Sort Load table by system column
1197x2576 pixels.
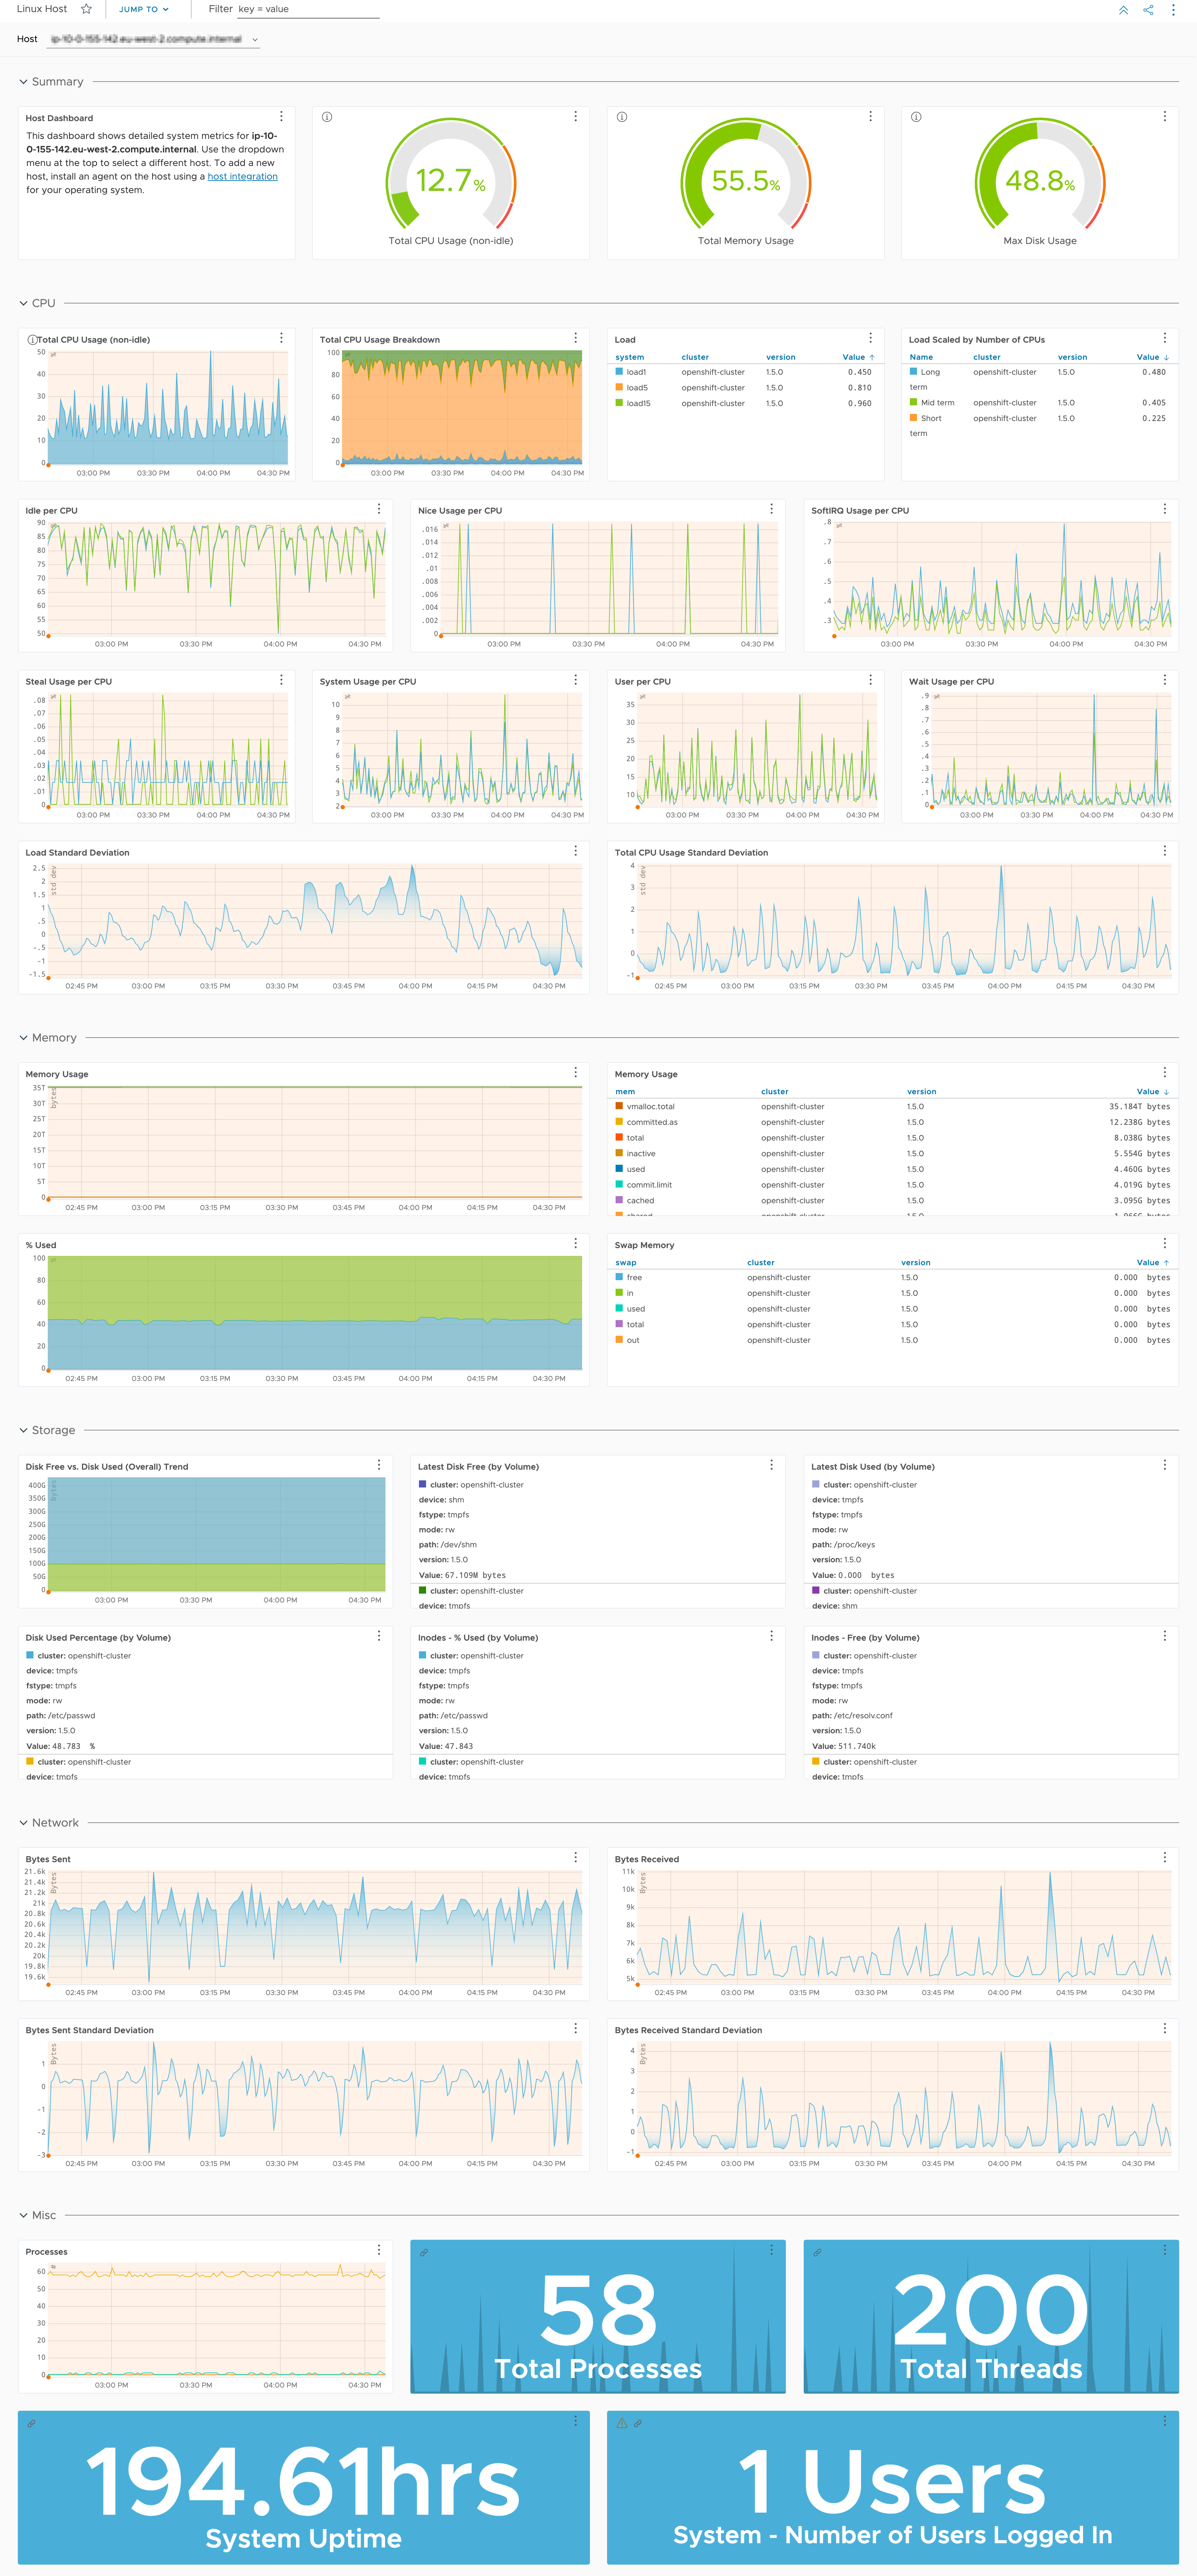point(630,357)
